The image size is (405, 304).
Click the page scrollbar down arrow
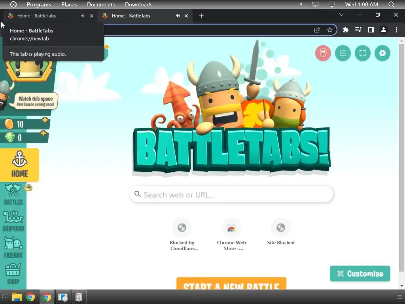click(x=402, y=286)
